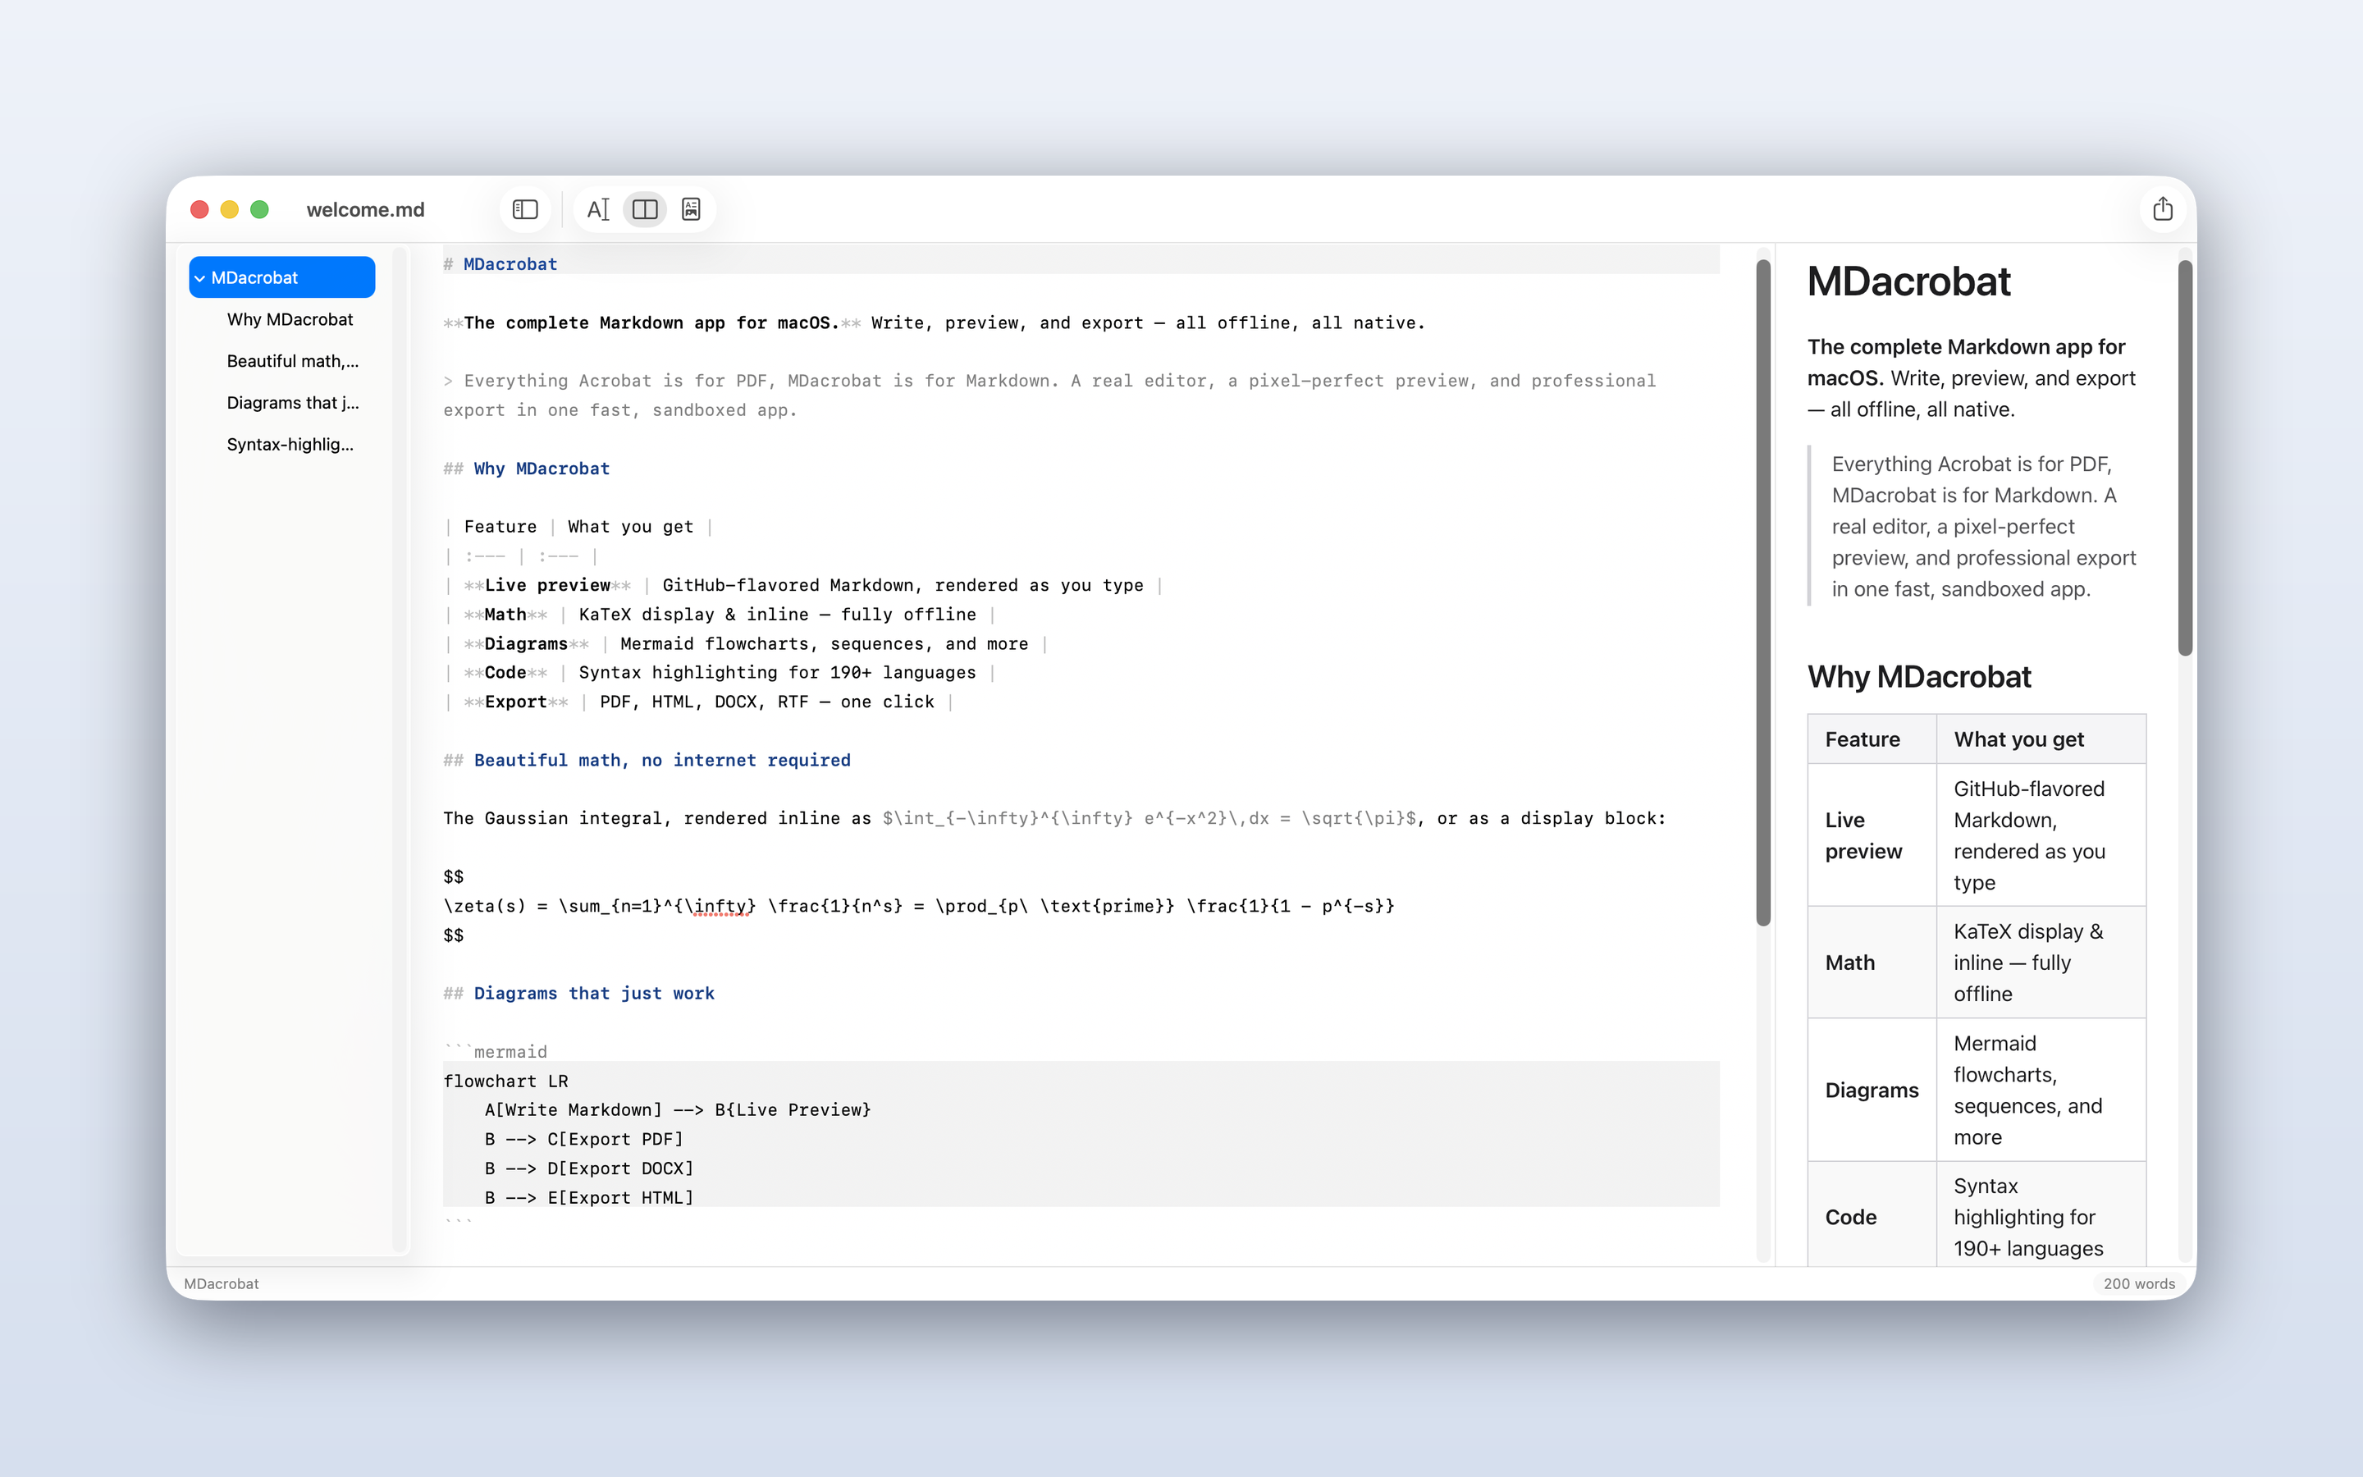Screen dimensions: 2363x1477
Task: Click the '**Diagrams**' row in editor table
Action: pos(746,644)
